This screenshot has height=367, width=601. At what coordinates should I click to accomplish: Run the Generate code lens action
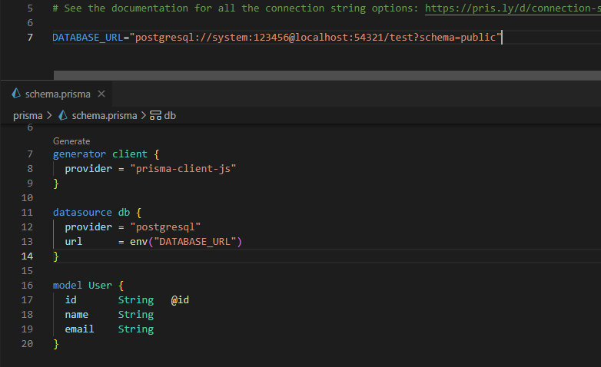(71, 141)
